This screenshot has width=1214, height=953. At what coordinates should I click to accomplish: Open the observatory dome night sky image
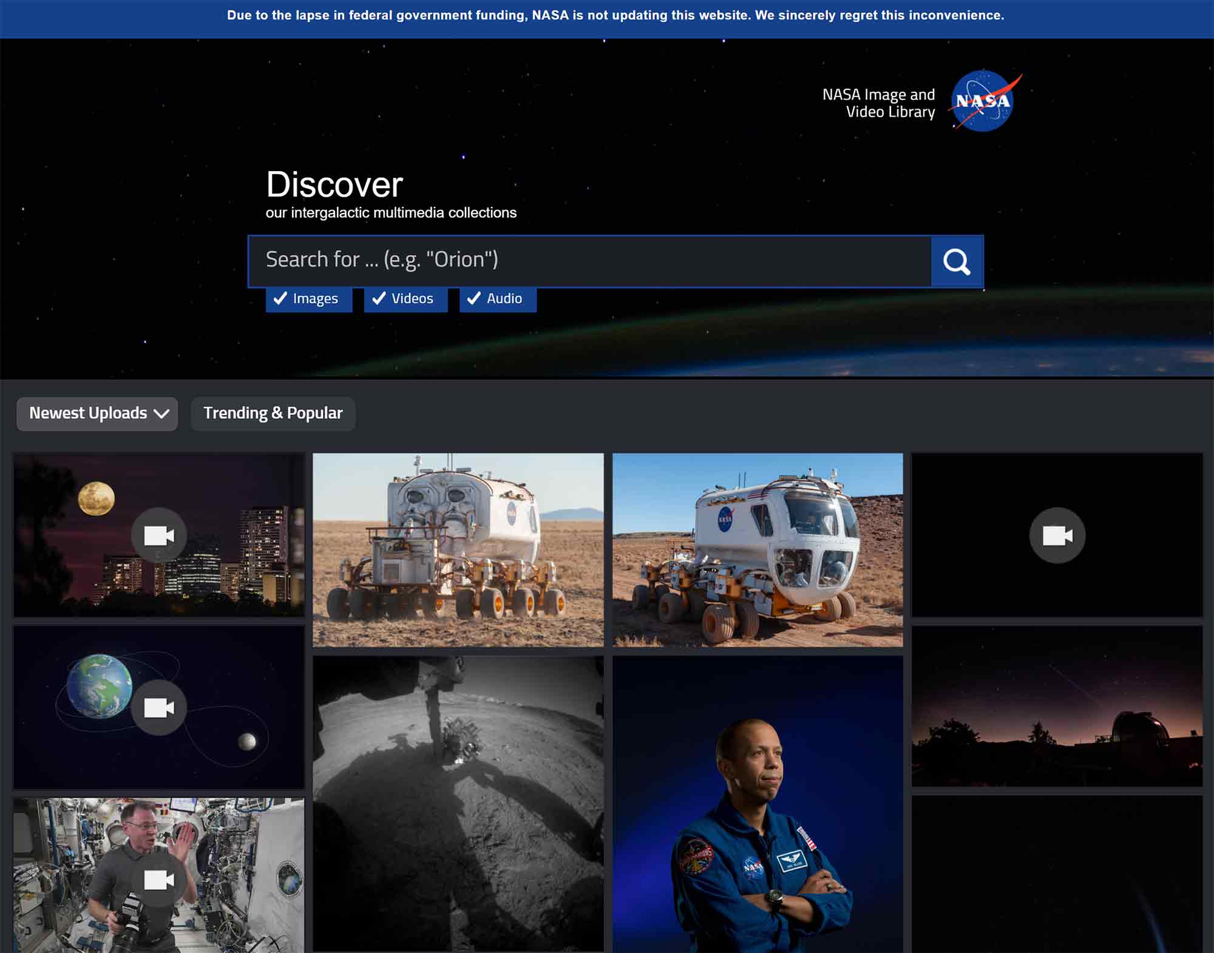pos(1057,707)
